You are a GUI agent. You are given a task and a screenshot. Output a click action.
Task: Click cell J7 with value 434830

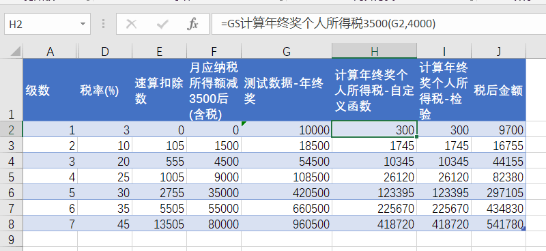(499, 208)
